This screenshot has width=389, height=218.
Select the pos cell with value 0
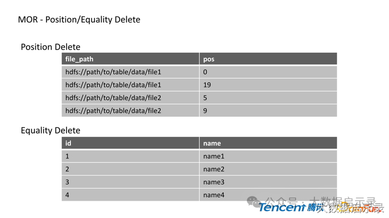coord(268,72)
